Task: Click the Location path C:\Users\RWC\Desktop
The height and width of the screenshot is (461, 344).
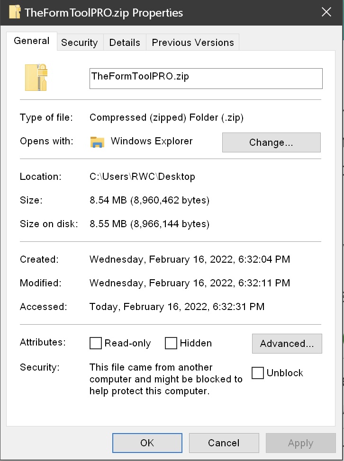Action: (x=143, y=177)
